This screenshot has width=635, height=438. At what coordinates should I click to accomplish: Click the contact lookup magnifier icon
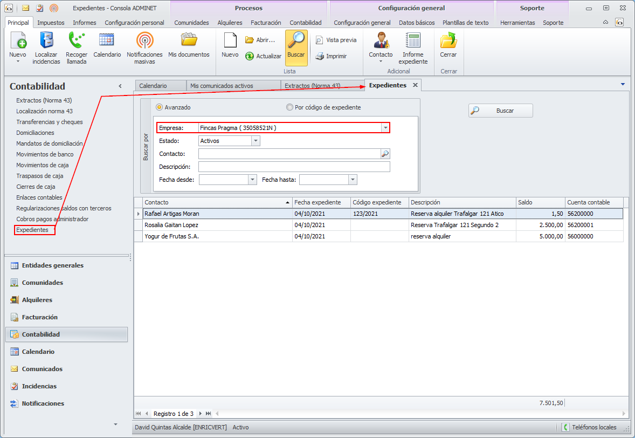click(x=385, y=154)
